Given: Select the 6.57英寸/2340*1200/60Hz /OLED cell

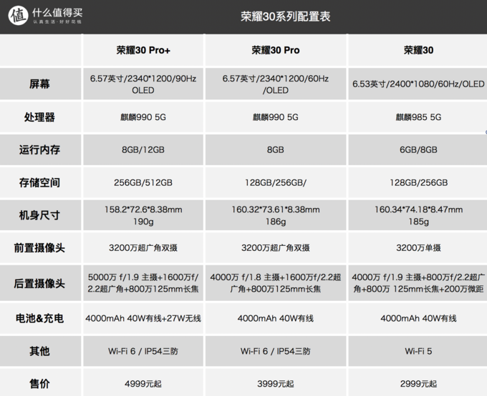Looking at the screenshot, I should click(276, 84).
